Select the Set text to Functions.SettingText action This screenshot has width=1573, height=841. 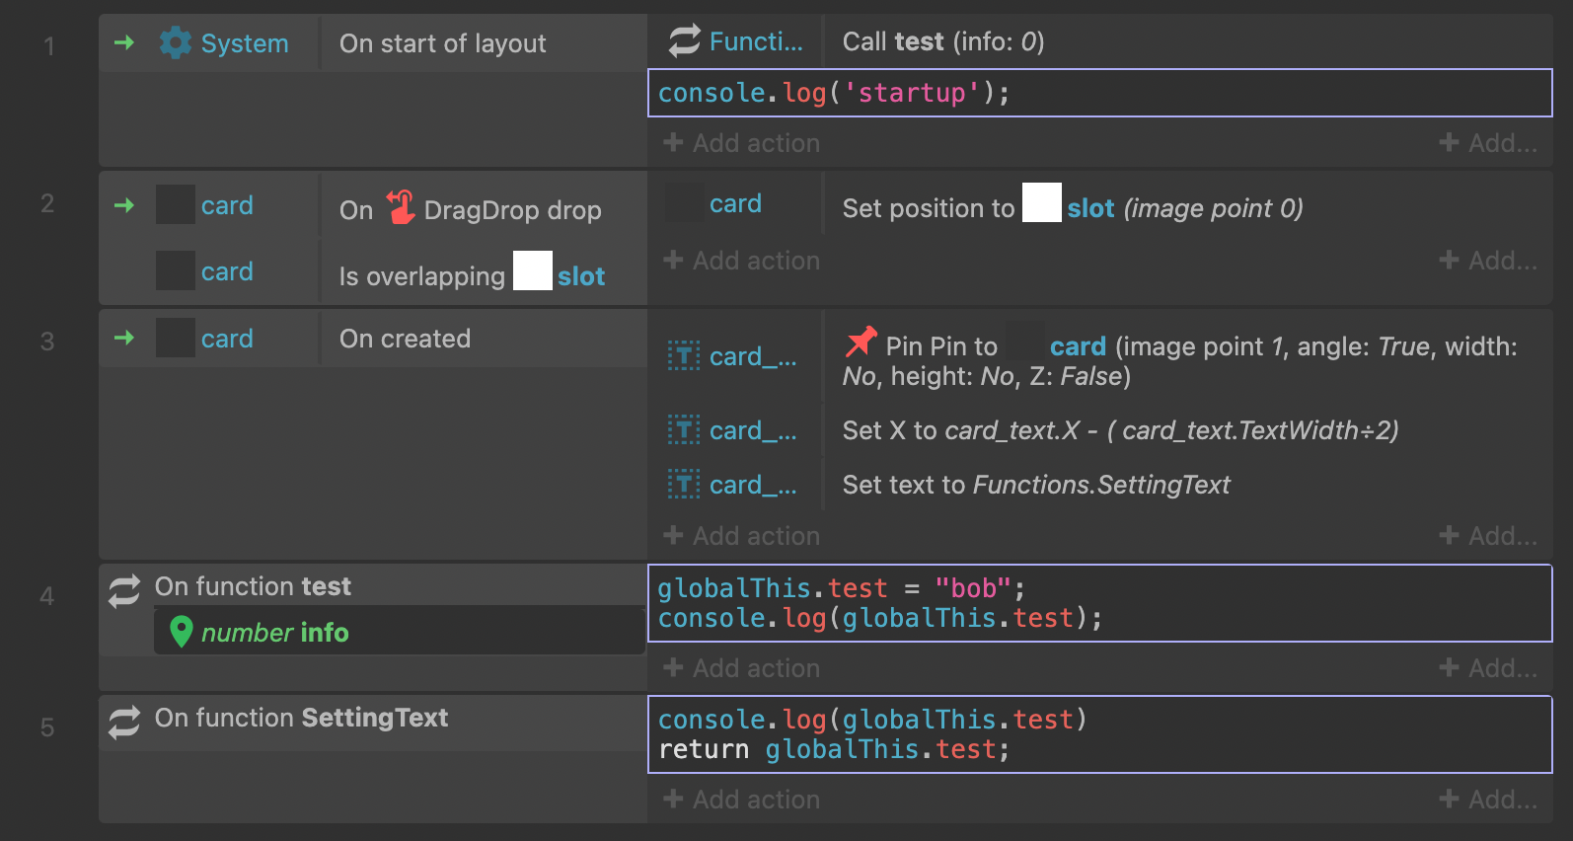click(x=1036, y=485)
